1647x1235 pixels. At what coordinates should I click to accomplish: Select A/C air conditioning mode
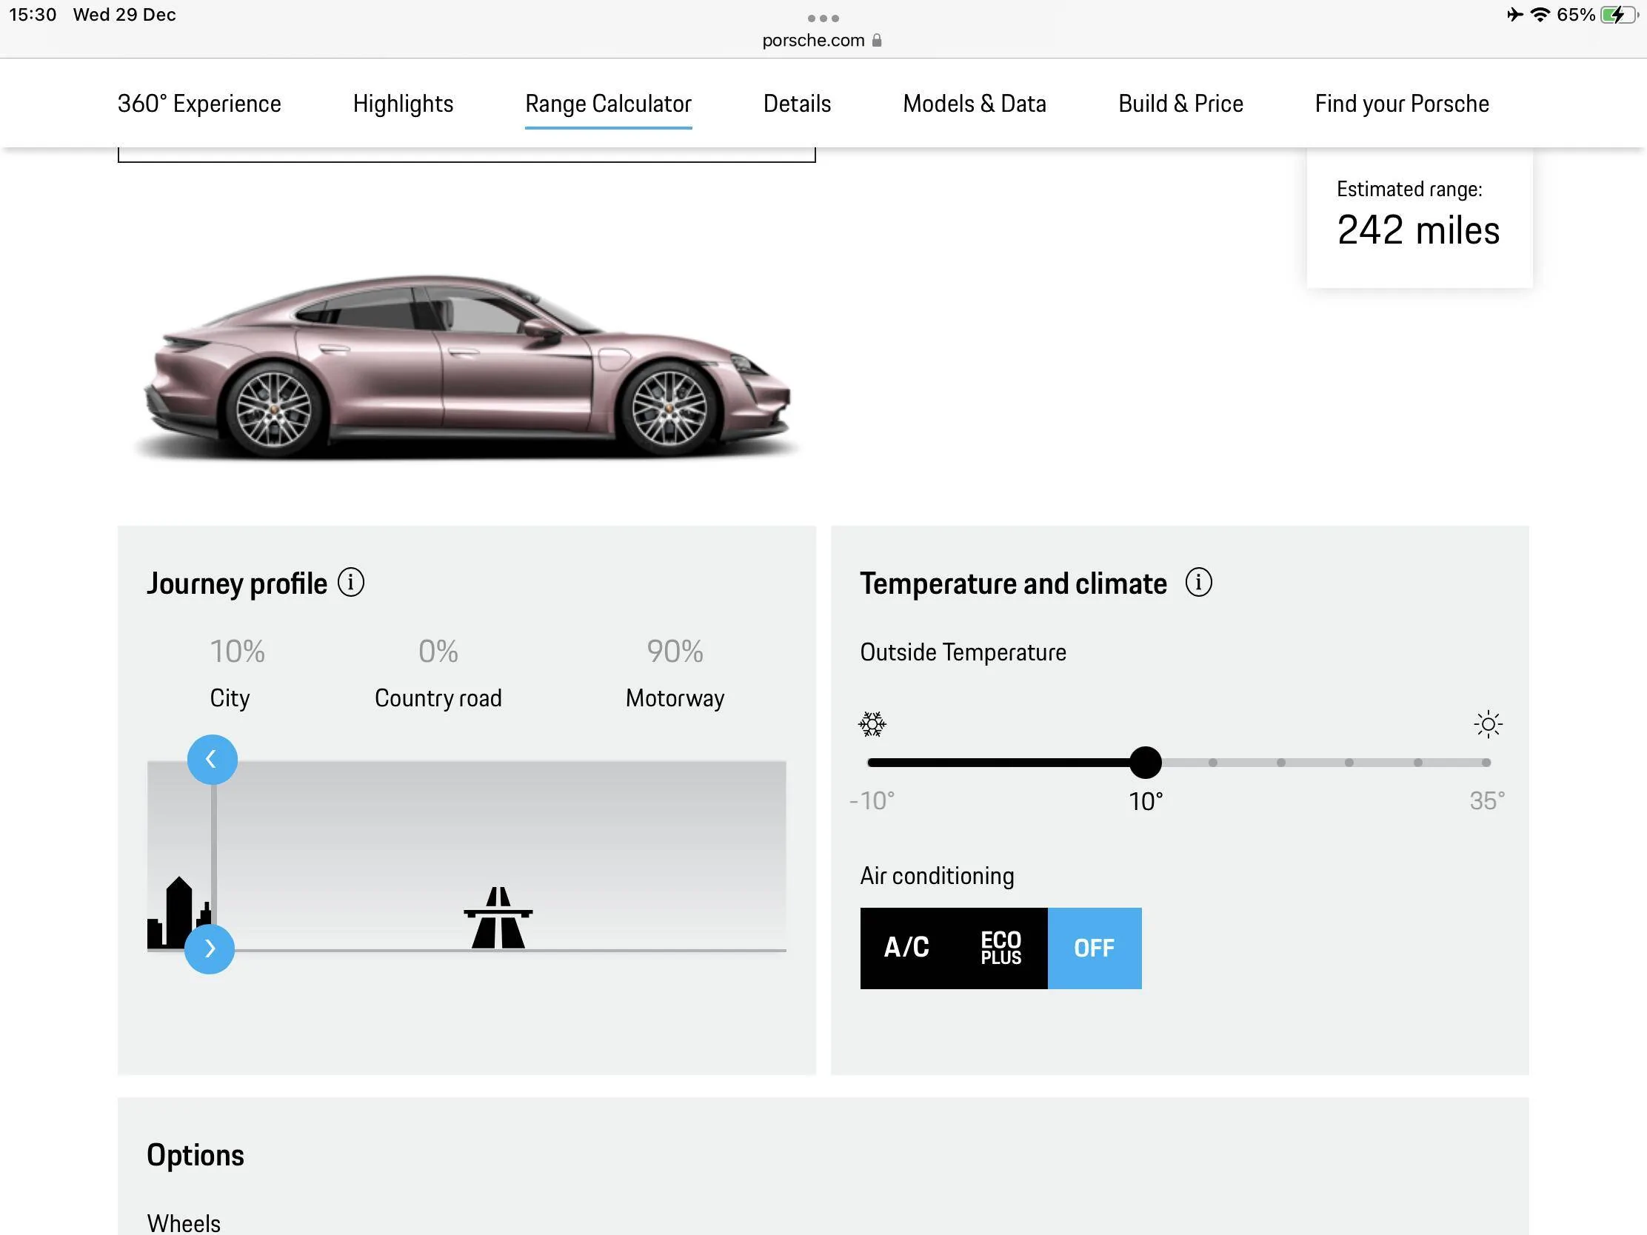(x=906, y=948)
